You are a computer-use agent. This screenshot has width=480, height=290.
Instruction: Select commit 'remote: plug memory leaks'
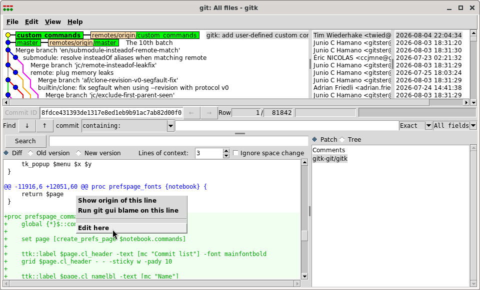coord(72,73)
